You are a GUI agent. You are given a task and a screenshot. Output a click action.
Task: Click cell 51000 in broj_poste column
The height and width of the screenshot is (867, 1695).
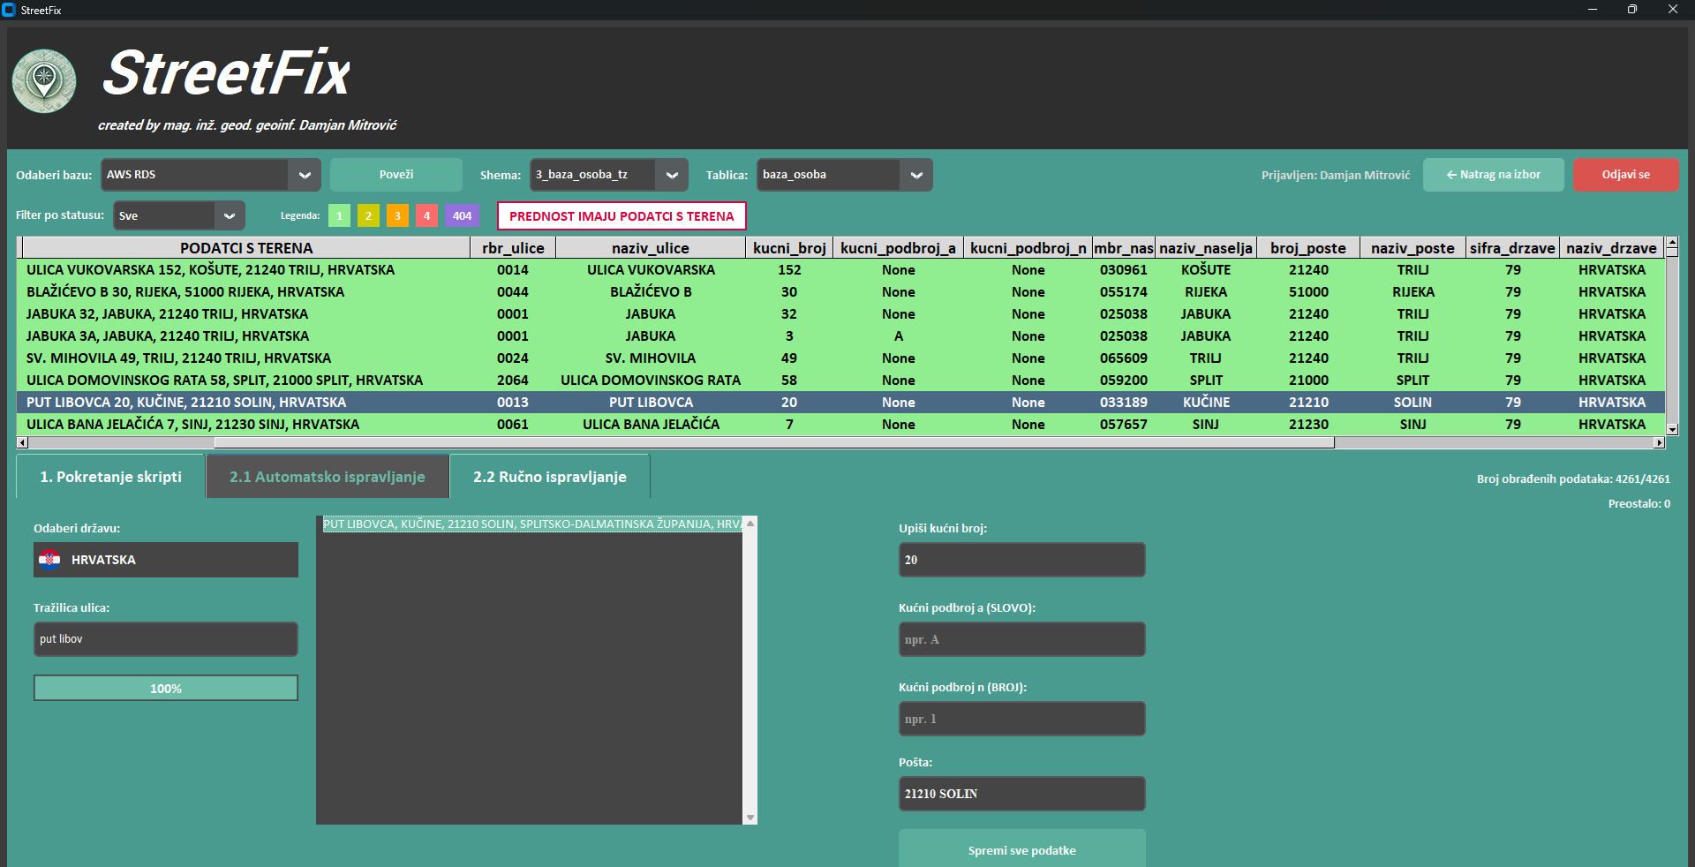(1308, 292)
